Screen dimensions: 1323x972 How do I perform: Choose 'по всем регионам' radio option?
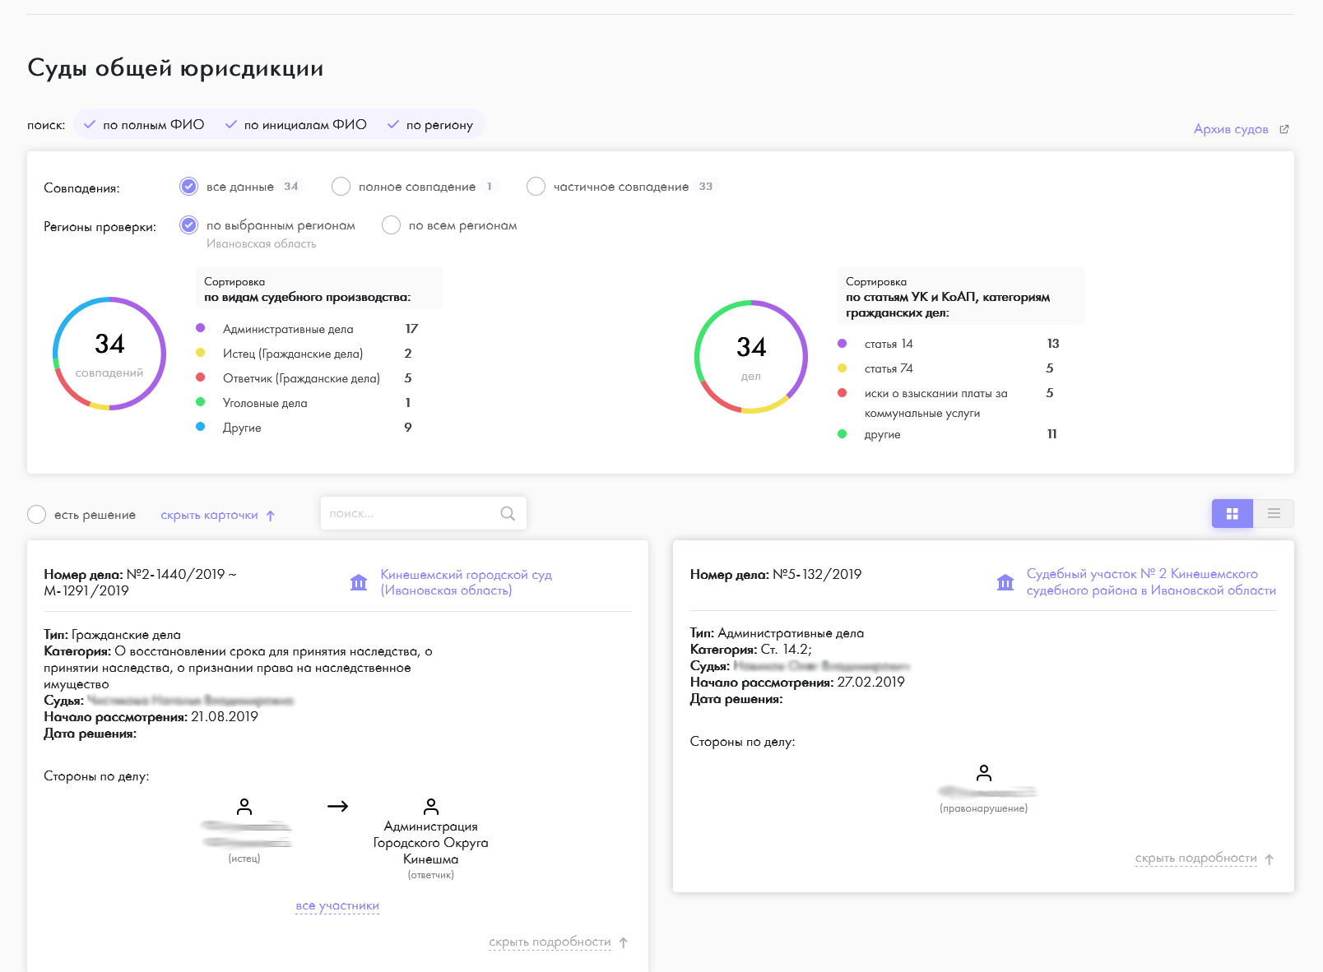point(391,225)
